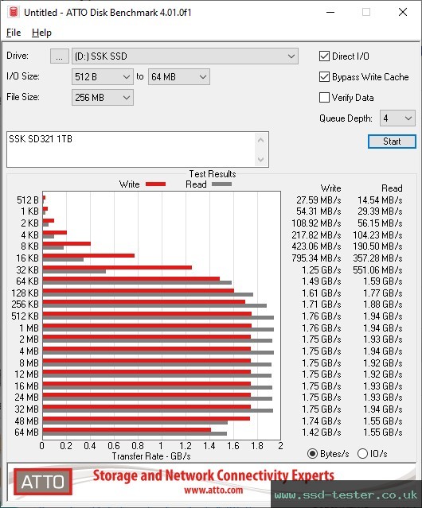This screenshot has width=422, height=508.
Task: Expand the Drive dropdown showing SSK SSD
Action: pyautogui.click(x=185, y=56)
